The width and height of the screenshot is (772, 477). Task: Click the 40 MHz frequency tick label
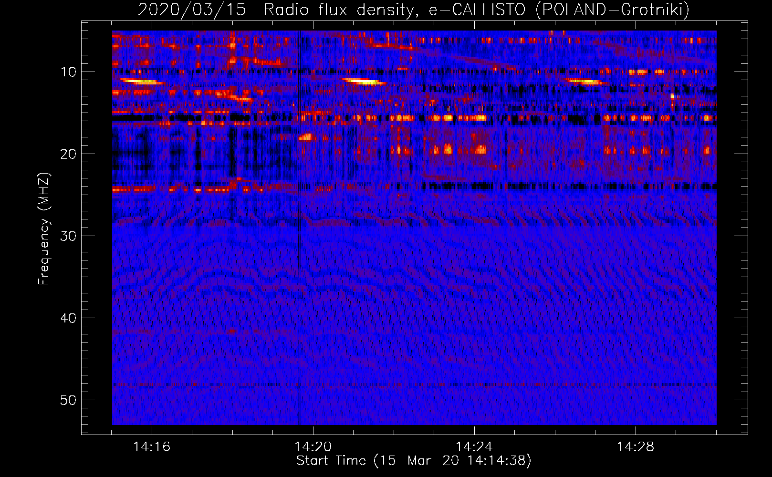[68, 318]
